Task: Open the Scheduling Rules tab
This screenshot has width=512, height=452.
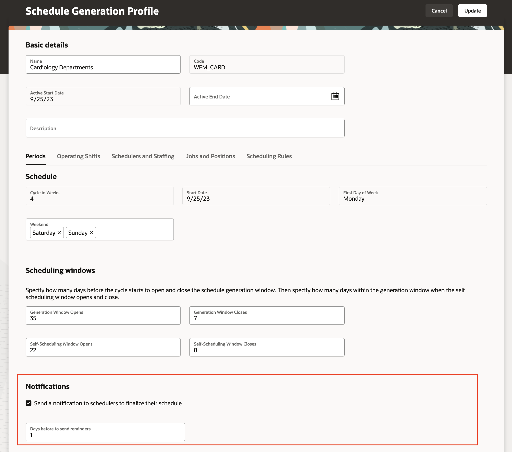Action: (x=269, y=156)
